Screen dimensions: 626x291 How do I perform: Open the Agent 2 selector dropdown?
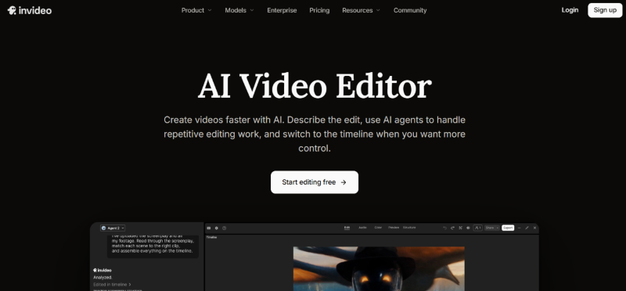click(113, 228)
